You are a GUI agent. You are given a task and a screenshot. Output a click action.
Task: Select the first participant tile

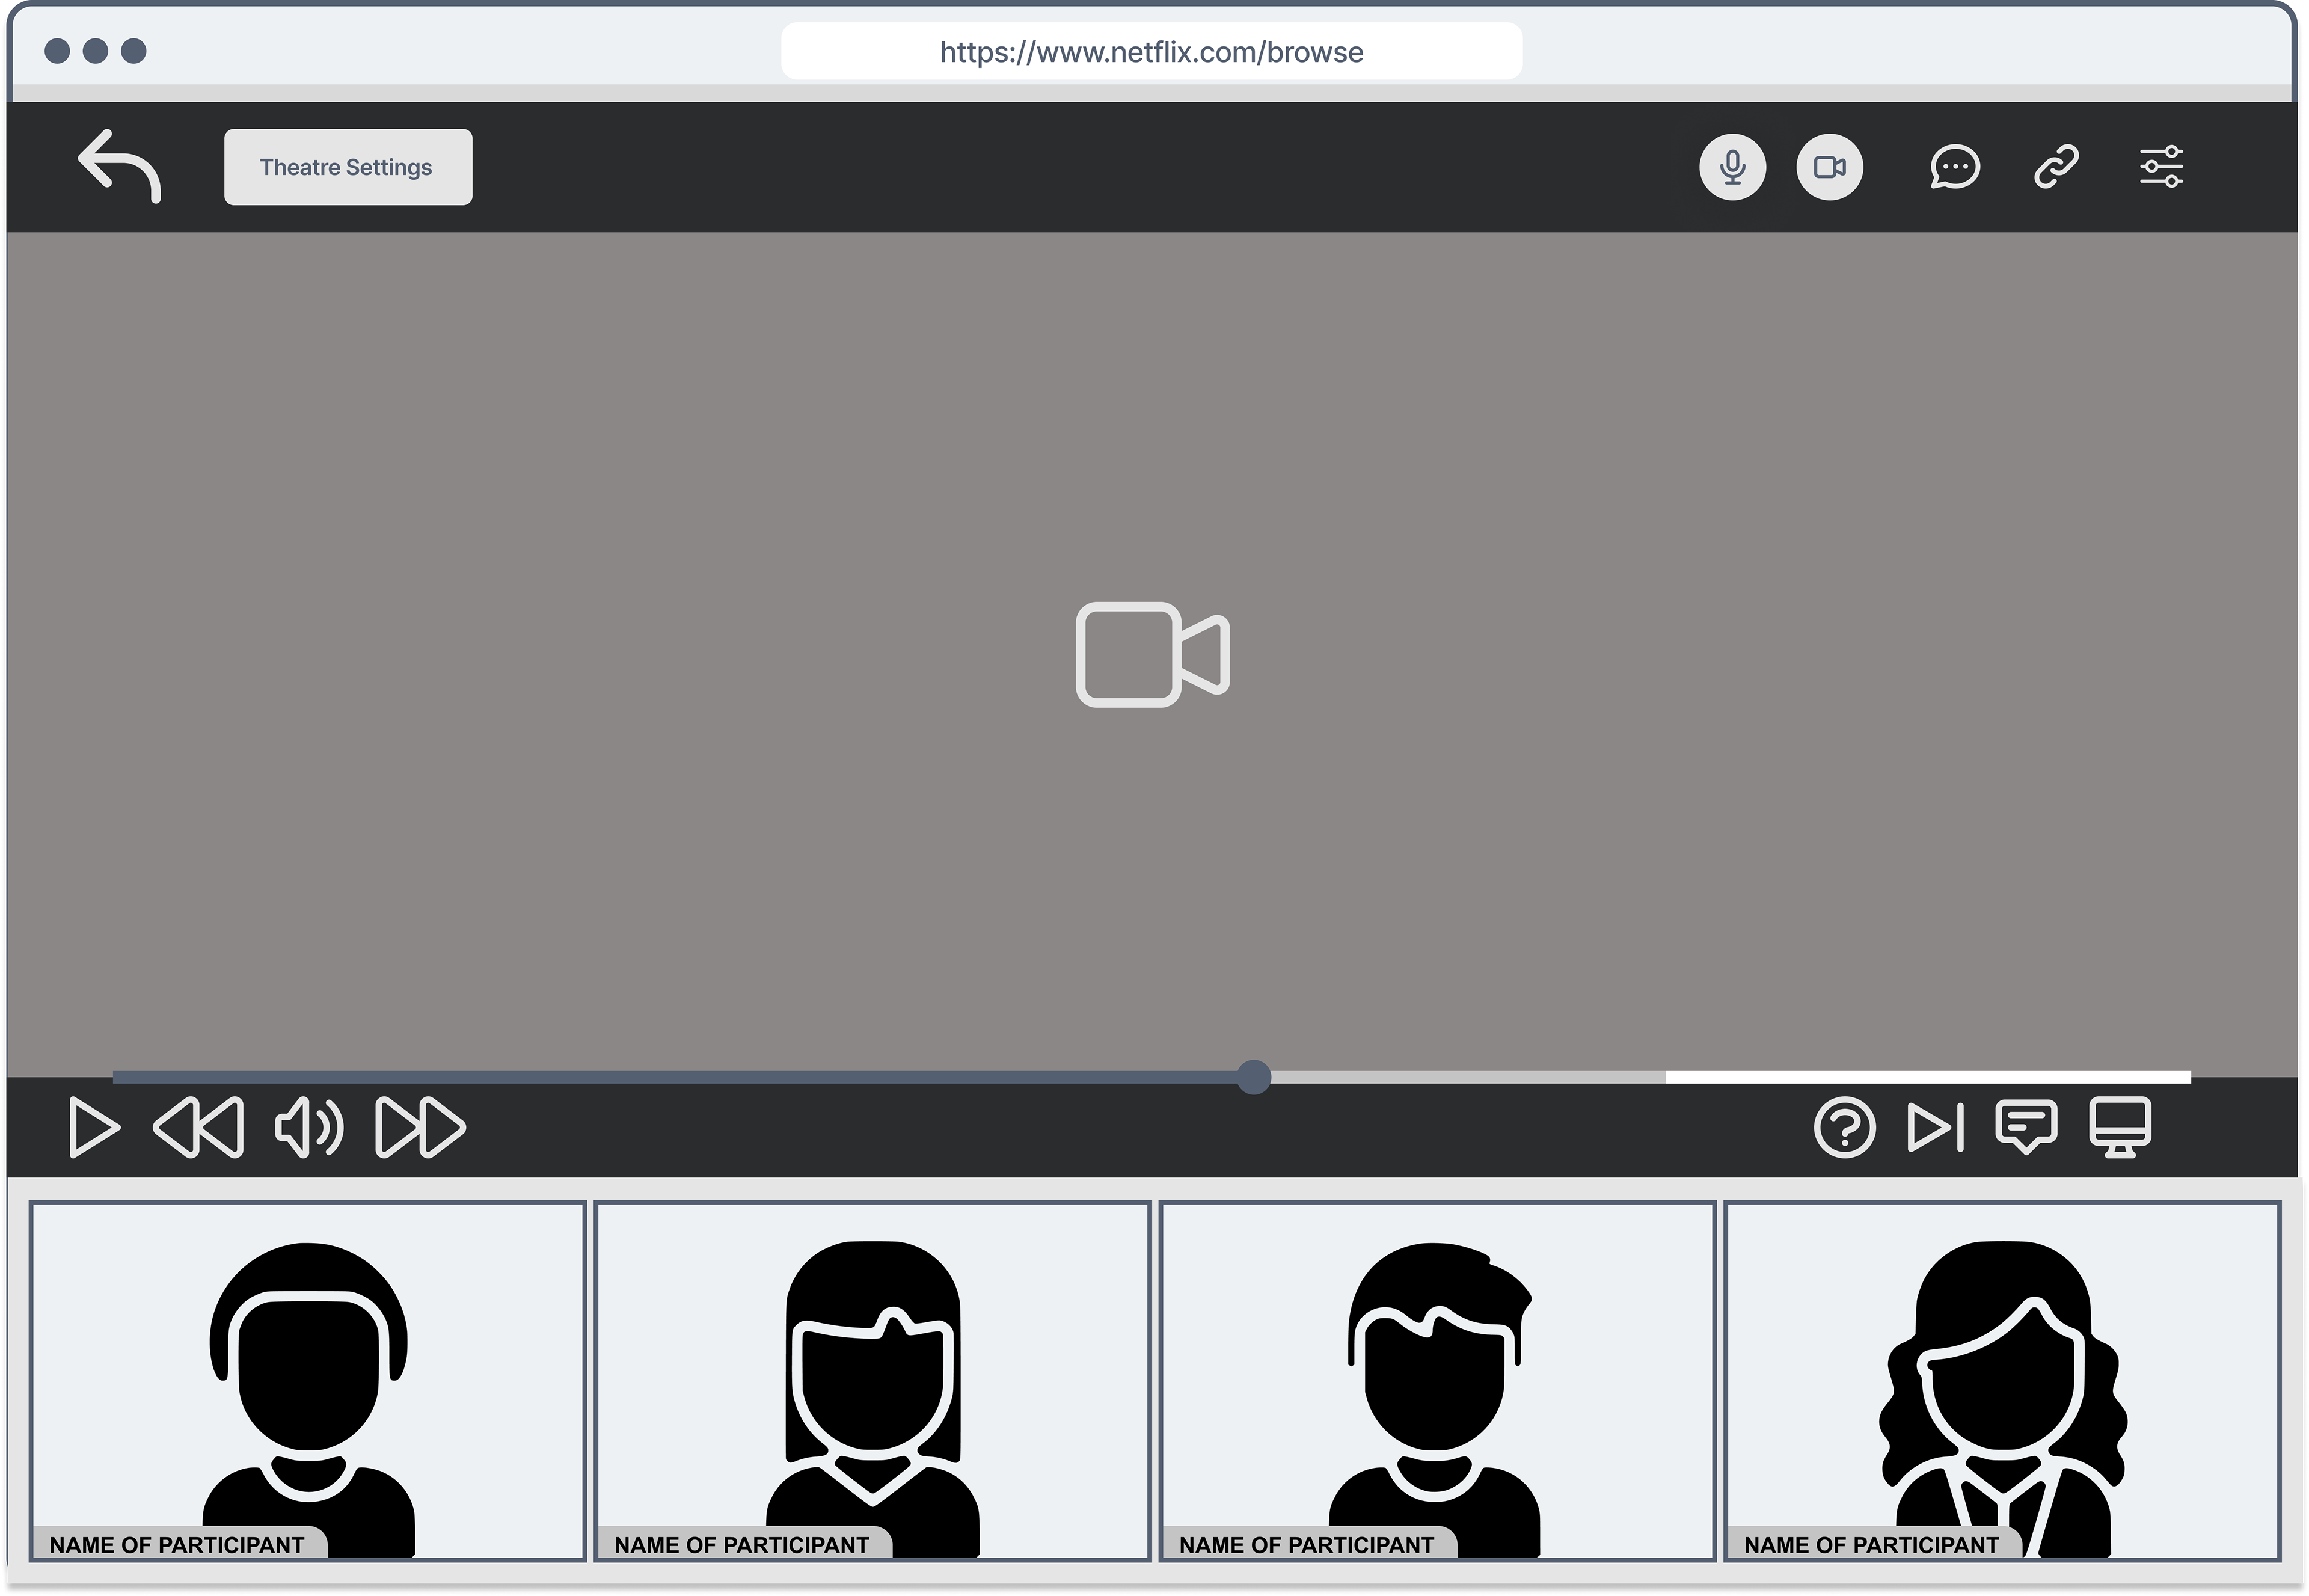coord(307,1381)
